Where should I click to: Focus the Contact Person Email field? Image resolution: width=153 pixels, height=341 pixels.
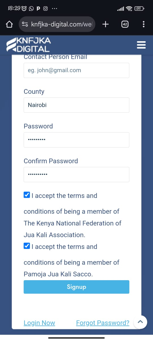76,70
